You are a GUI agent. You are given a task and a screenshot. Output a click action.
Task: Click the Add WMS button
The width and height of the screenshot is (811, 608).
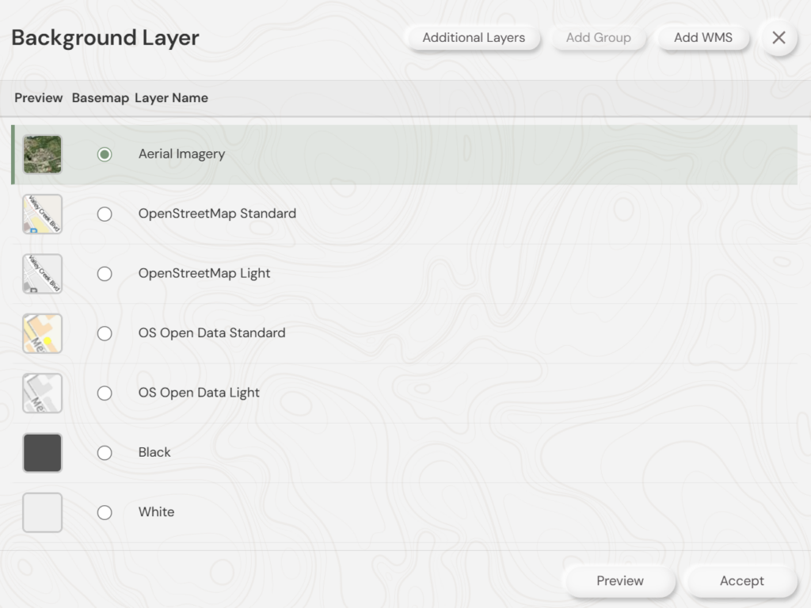pyautogui.click(x=702, y=38)
